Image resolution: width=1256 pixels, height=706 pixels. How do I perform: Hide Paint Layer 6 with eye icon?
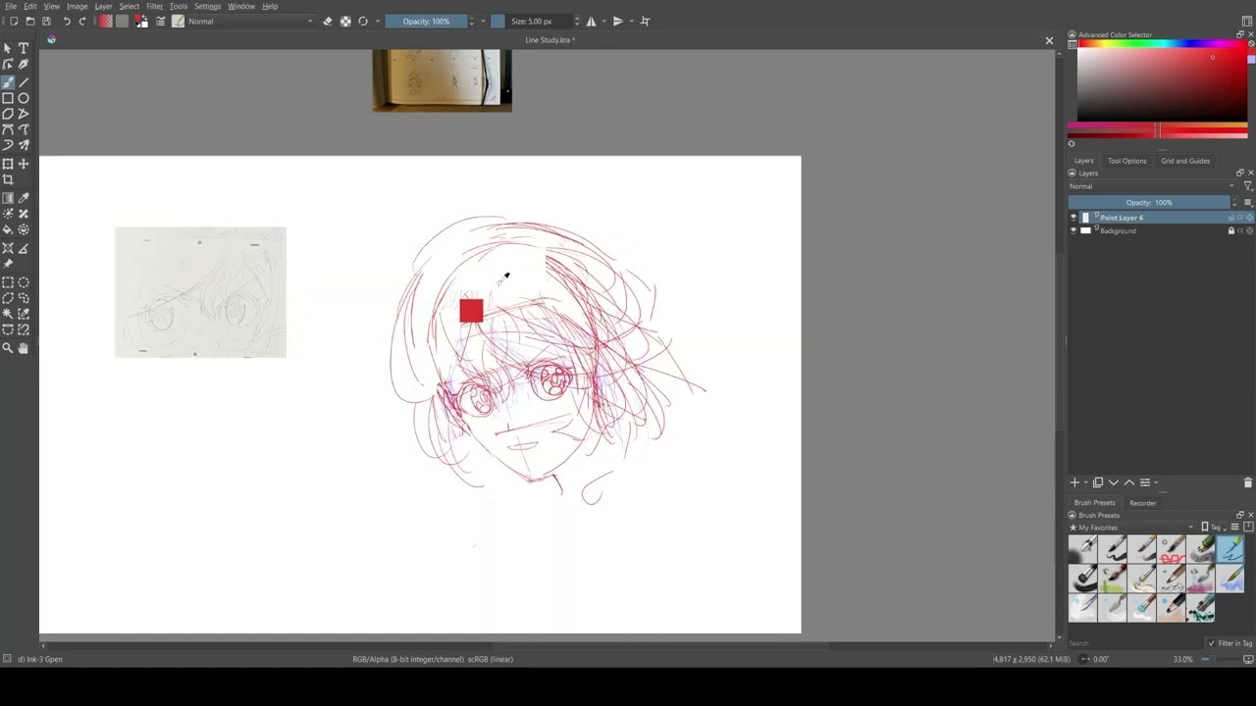1073,218
